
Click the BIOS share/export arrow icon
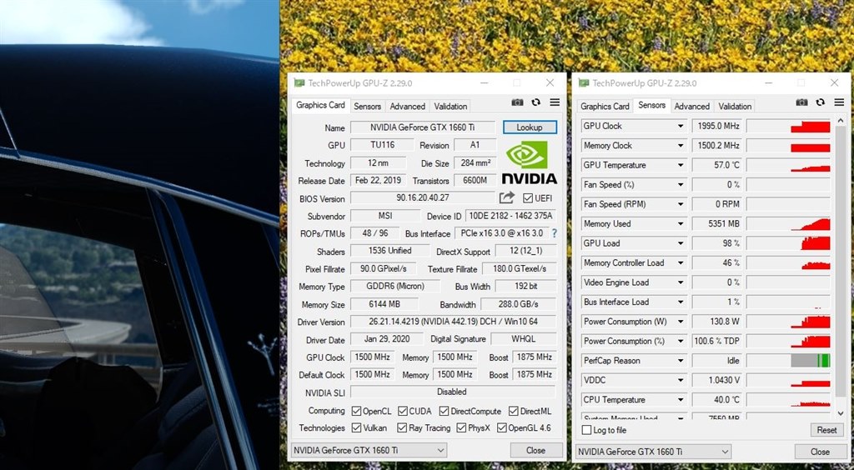coord(506,198)
